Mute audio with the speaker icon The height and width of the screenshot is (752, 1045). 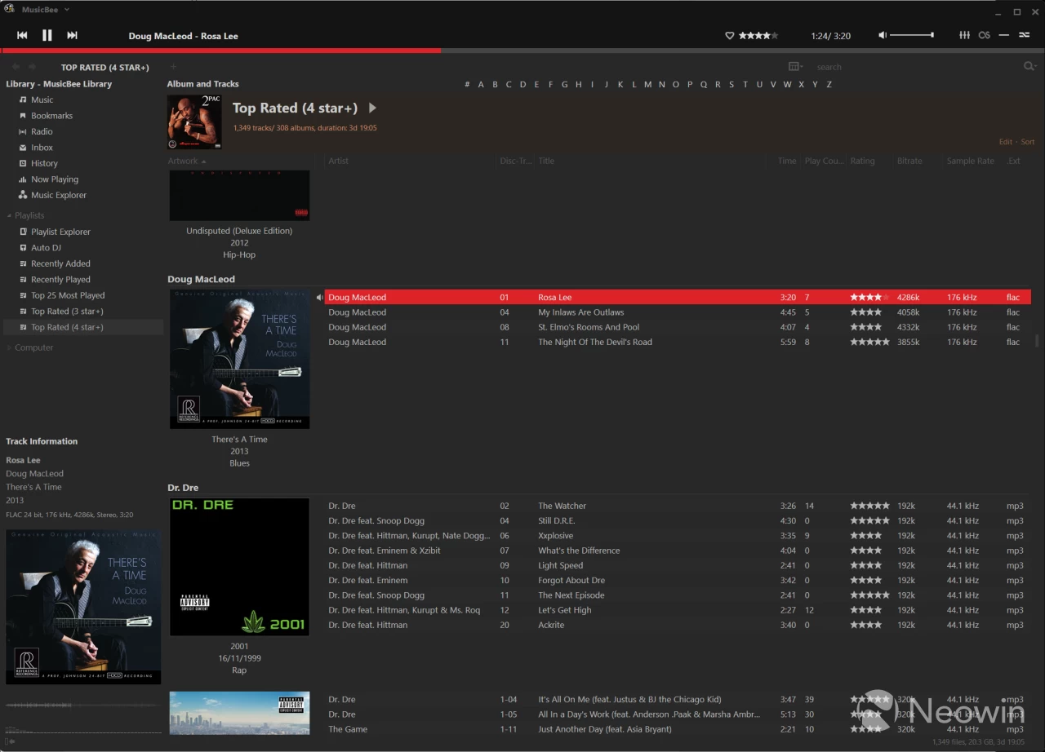[x=883, y=35]
